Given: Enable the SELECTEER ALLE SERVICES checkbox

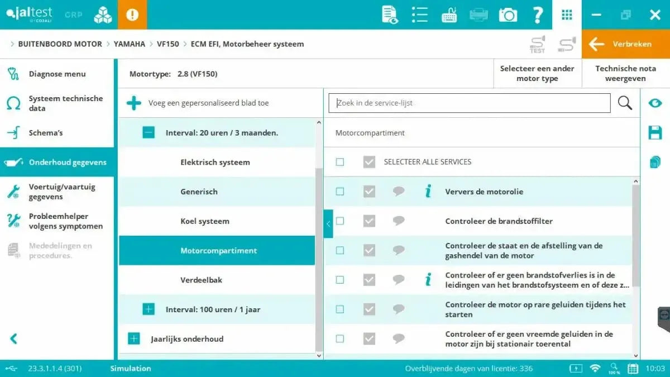Looking at the screenshot, I should point(339,161).
